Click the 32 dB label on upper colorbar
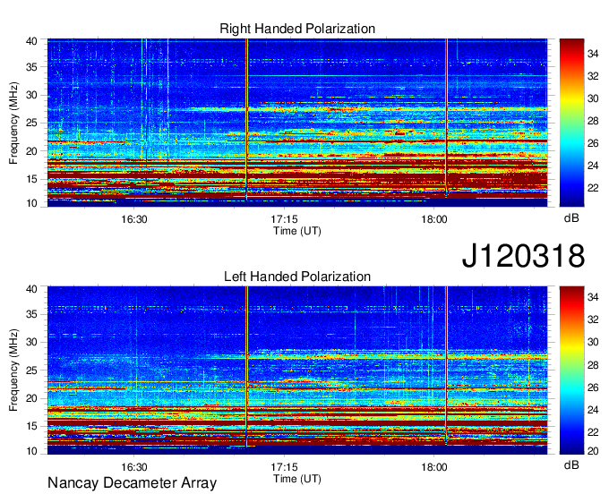This screenshot has width=609, height=494. [593, 76]
